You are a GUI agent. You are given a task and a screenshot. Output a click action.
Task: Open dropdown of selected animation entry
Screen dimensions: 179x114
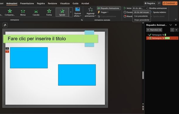[177, 38]
